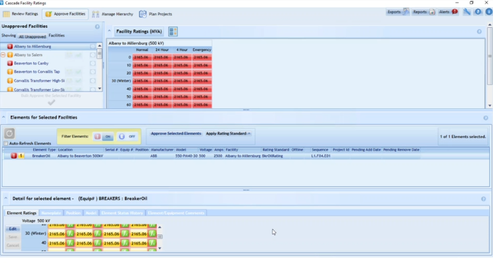Open the Alerts indicator with red badge
493x263 pixels.
click(448, 12)
